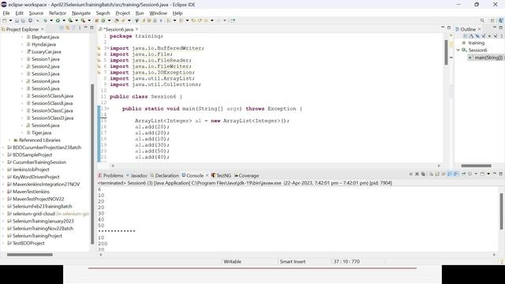Click the Pin Editor toolbar icon

point(233,21)
